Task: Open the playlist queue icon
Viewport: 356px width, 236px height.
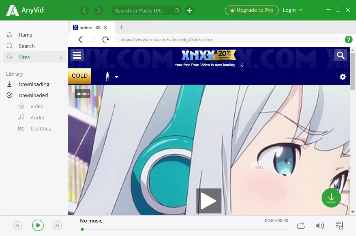Action: pos(339,225)
